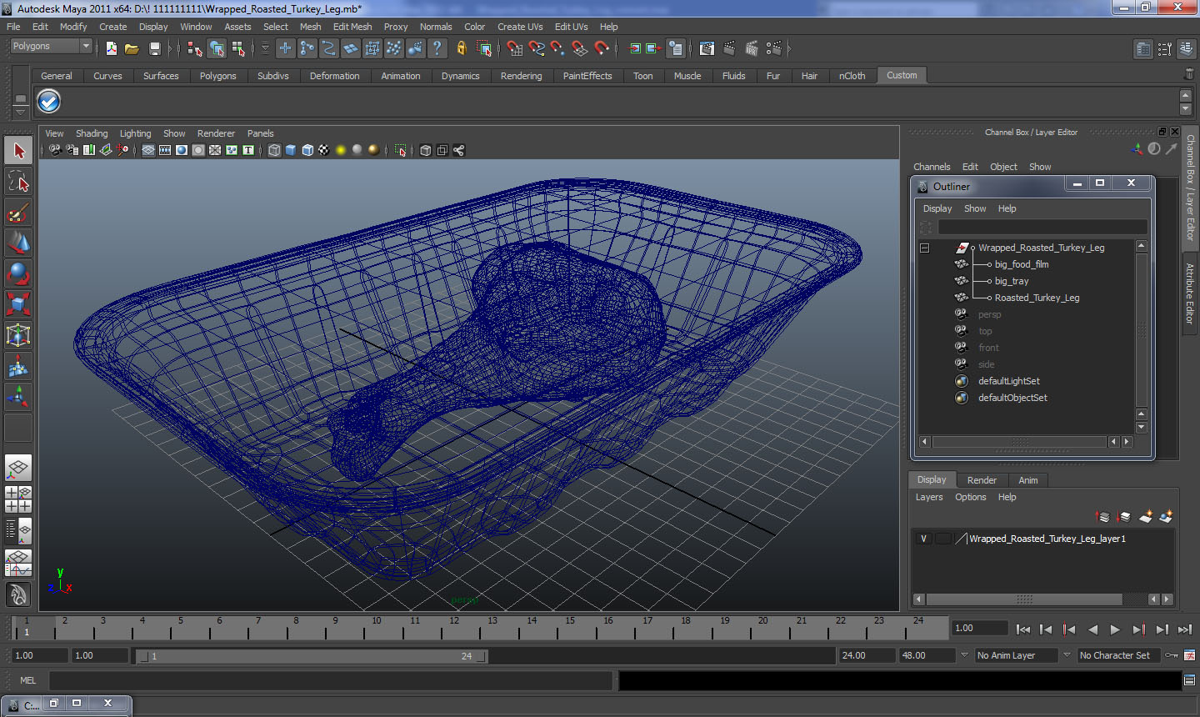Go to end of playback range

pos(1185,629)
